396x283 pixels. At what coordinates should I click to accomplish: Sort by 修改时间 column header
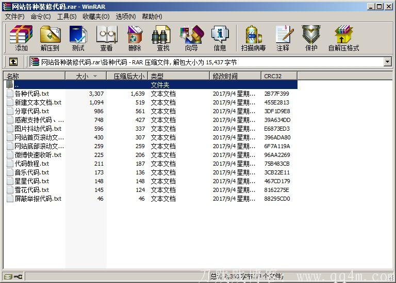235,76
